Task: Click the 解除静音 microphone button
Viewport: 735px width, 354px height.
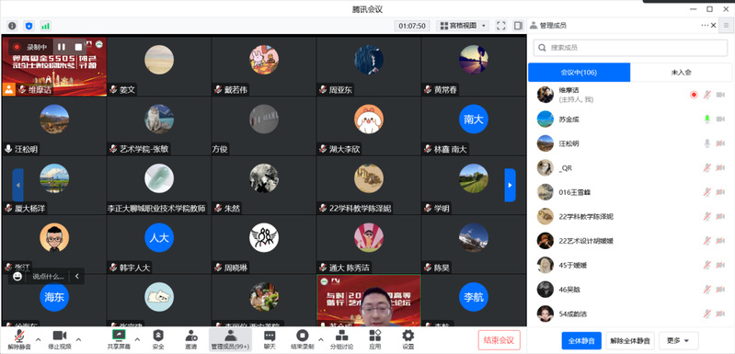Action: click(19, 339)
